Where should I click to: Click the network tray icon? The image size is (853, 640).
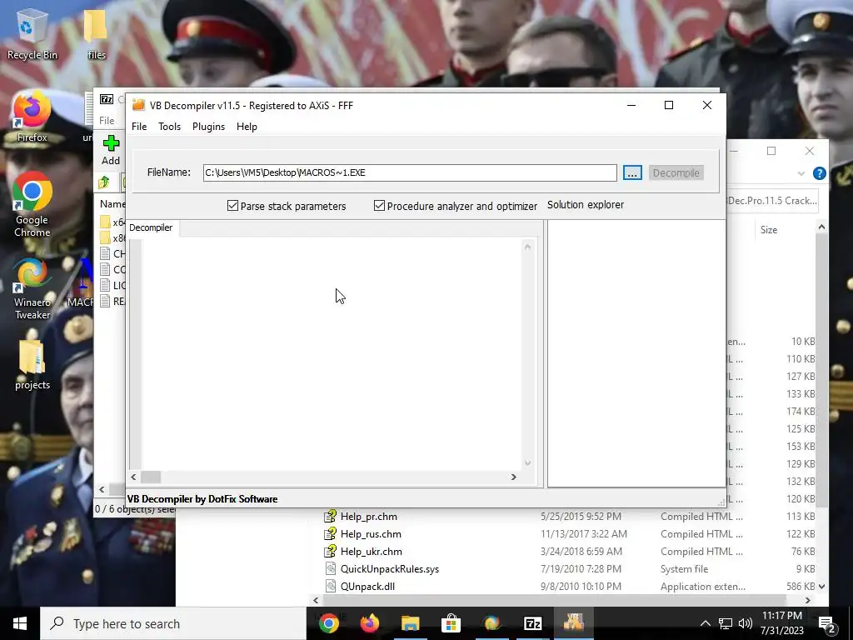726,623
